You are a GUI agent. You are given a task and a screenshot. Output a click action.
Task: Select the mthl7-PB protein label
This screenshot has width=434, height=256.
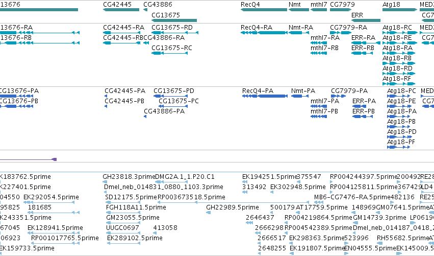point(324,111)
